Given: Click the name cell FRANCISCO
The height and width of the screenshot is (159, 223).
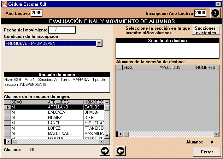Looking at the screenshot, I should 94,128.
